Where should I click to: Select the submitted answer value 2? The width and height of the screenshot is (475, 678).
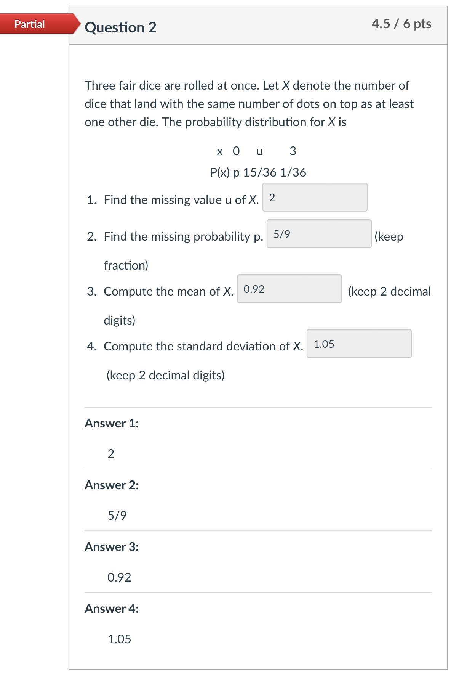pos(111,453)
